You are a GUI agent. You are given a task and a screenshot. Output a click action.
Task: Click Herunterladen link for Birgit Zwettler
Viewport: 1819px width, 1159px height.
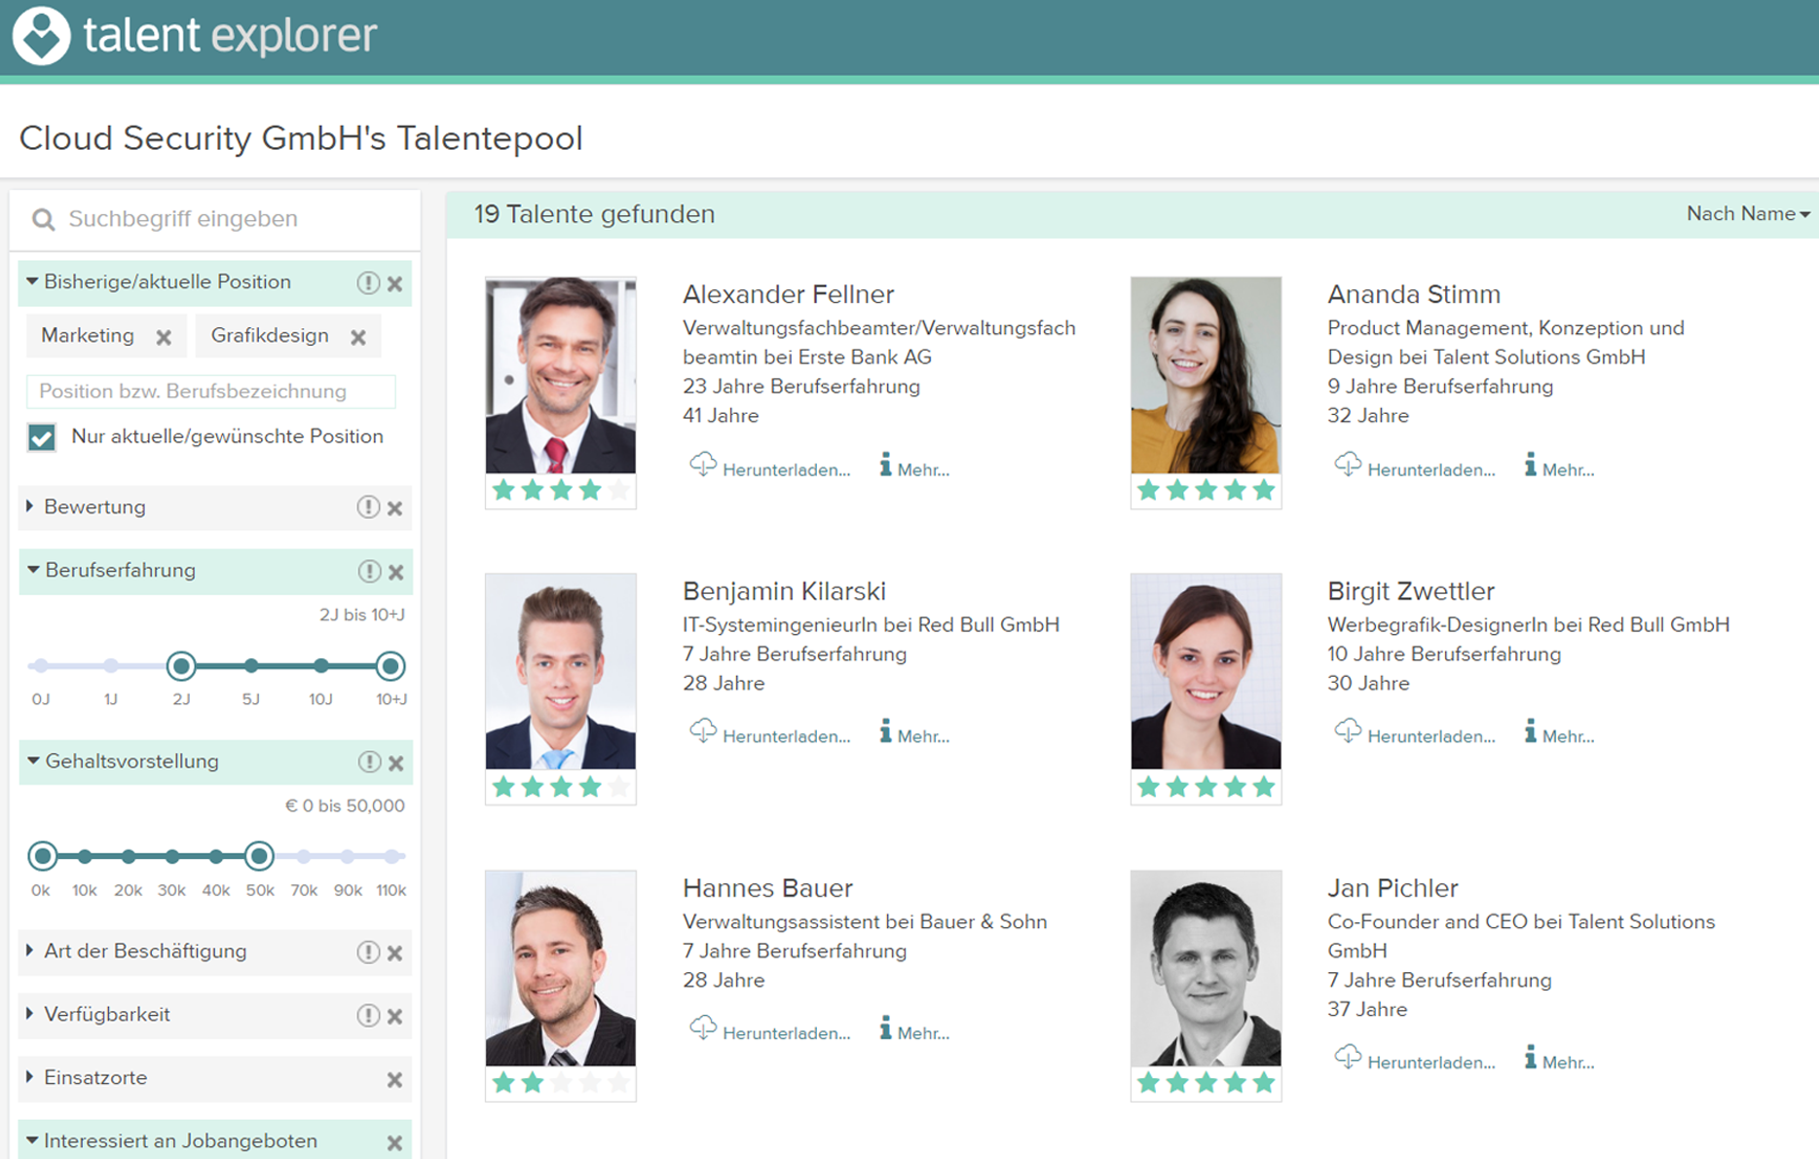tap(1430, 737)
